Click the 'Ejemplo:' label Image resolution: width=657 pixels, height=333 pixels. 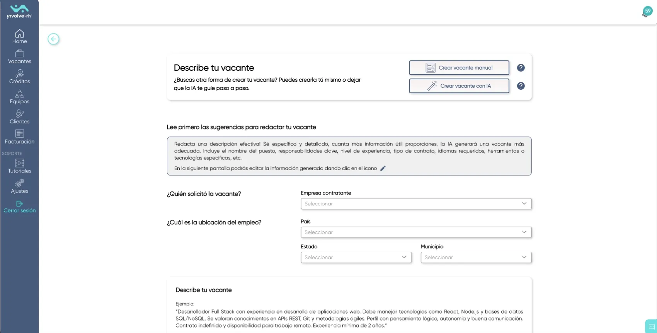click(185, 304)
